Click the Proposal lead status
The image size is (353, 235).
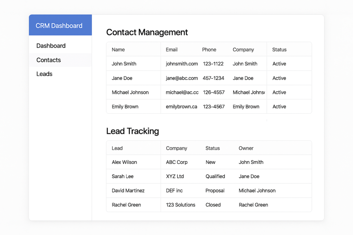pyautogui.click(x=215, y=191)
